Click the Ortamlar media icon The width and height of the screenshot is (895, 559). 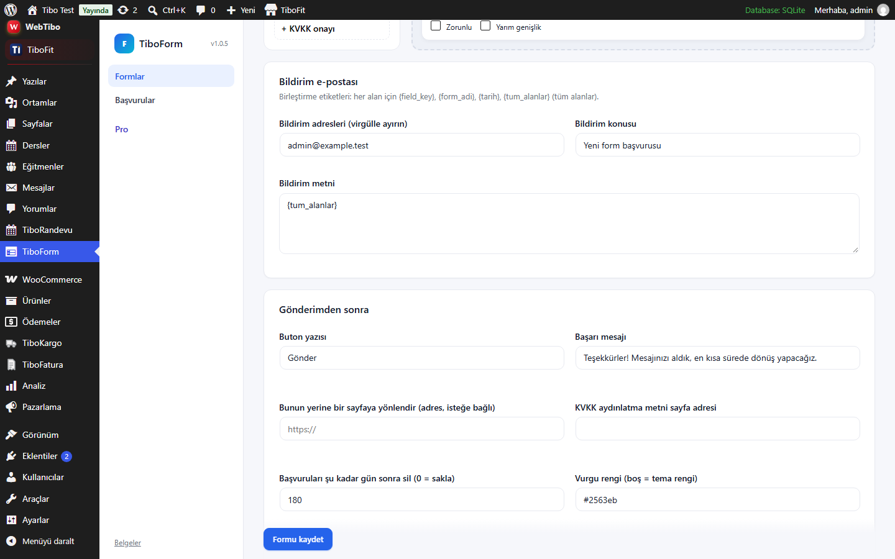(x=11, y=102)
